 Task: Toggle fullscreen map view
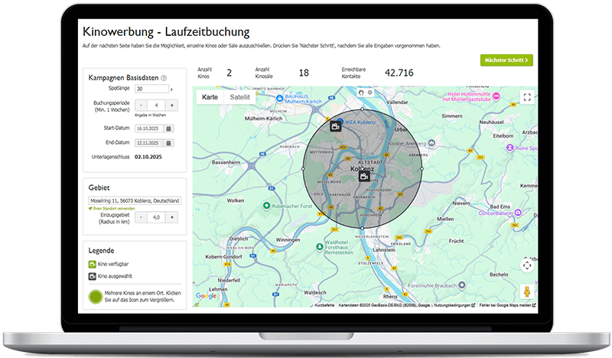[x=527, y=97]
